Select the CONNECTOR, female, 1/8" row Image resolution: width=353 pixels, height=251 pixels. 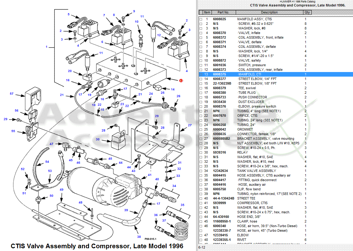(x=276, y=134)
